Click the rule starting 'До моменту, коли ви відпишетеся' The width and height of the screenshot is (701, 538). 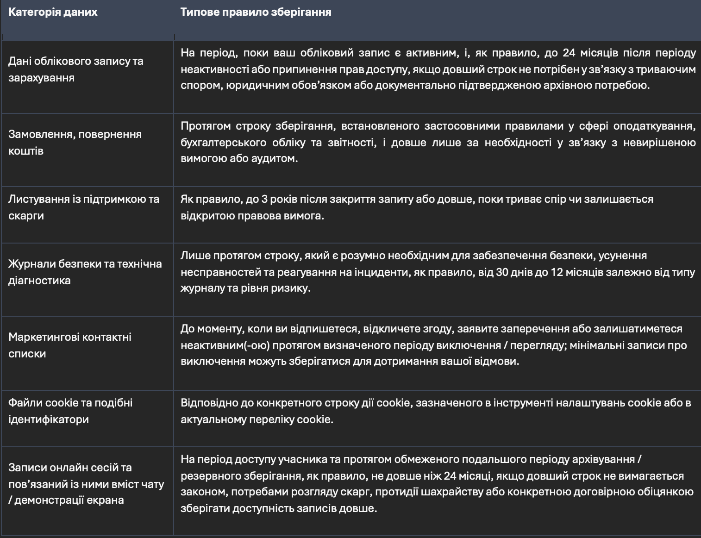click(x=434, y=345)
